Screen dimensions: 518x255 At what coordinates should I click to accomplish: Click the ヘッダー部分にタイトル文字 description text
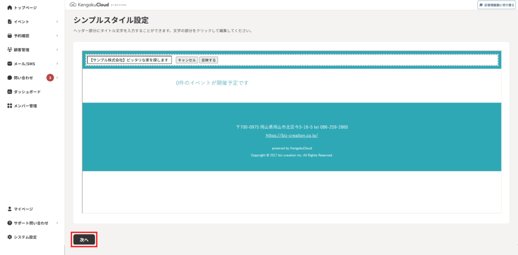tap(163, 31)
